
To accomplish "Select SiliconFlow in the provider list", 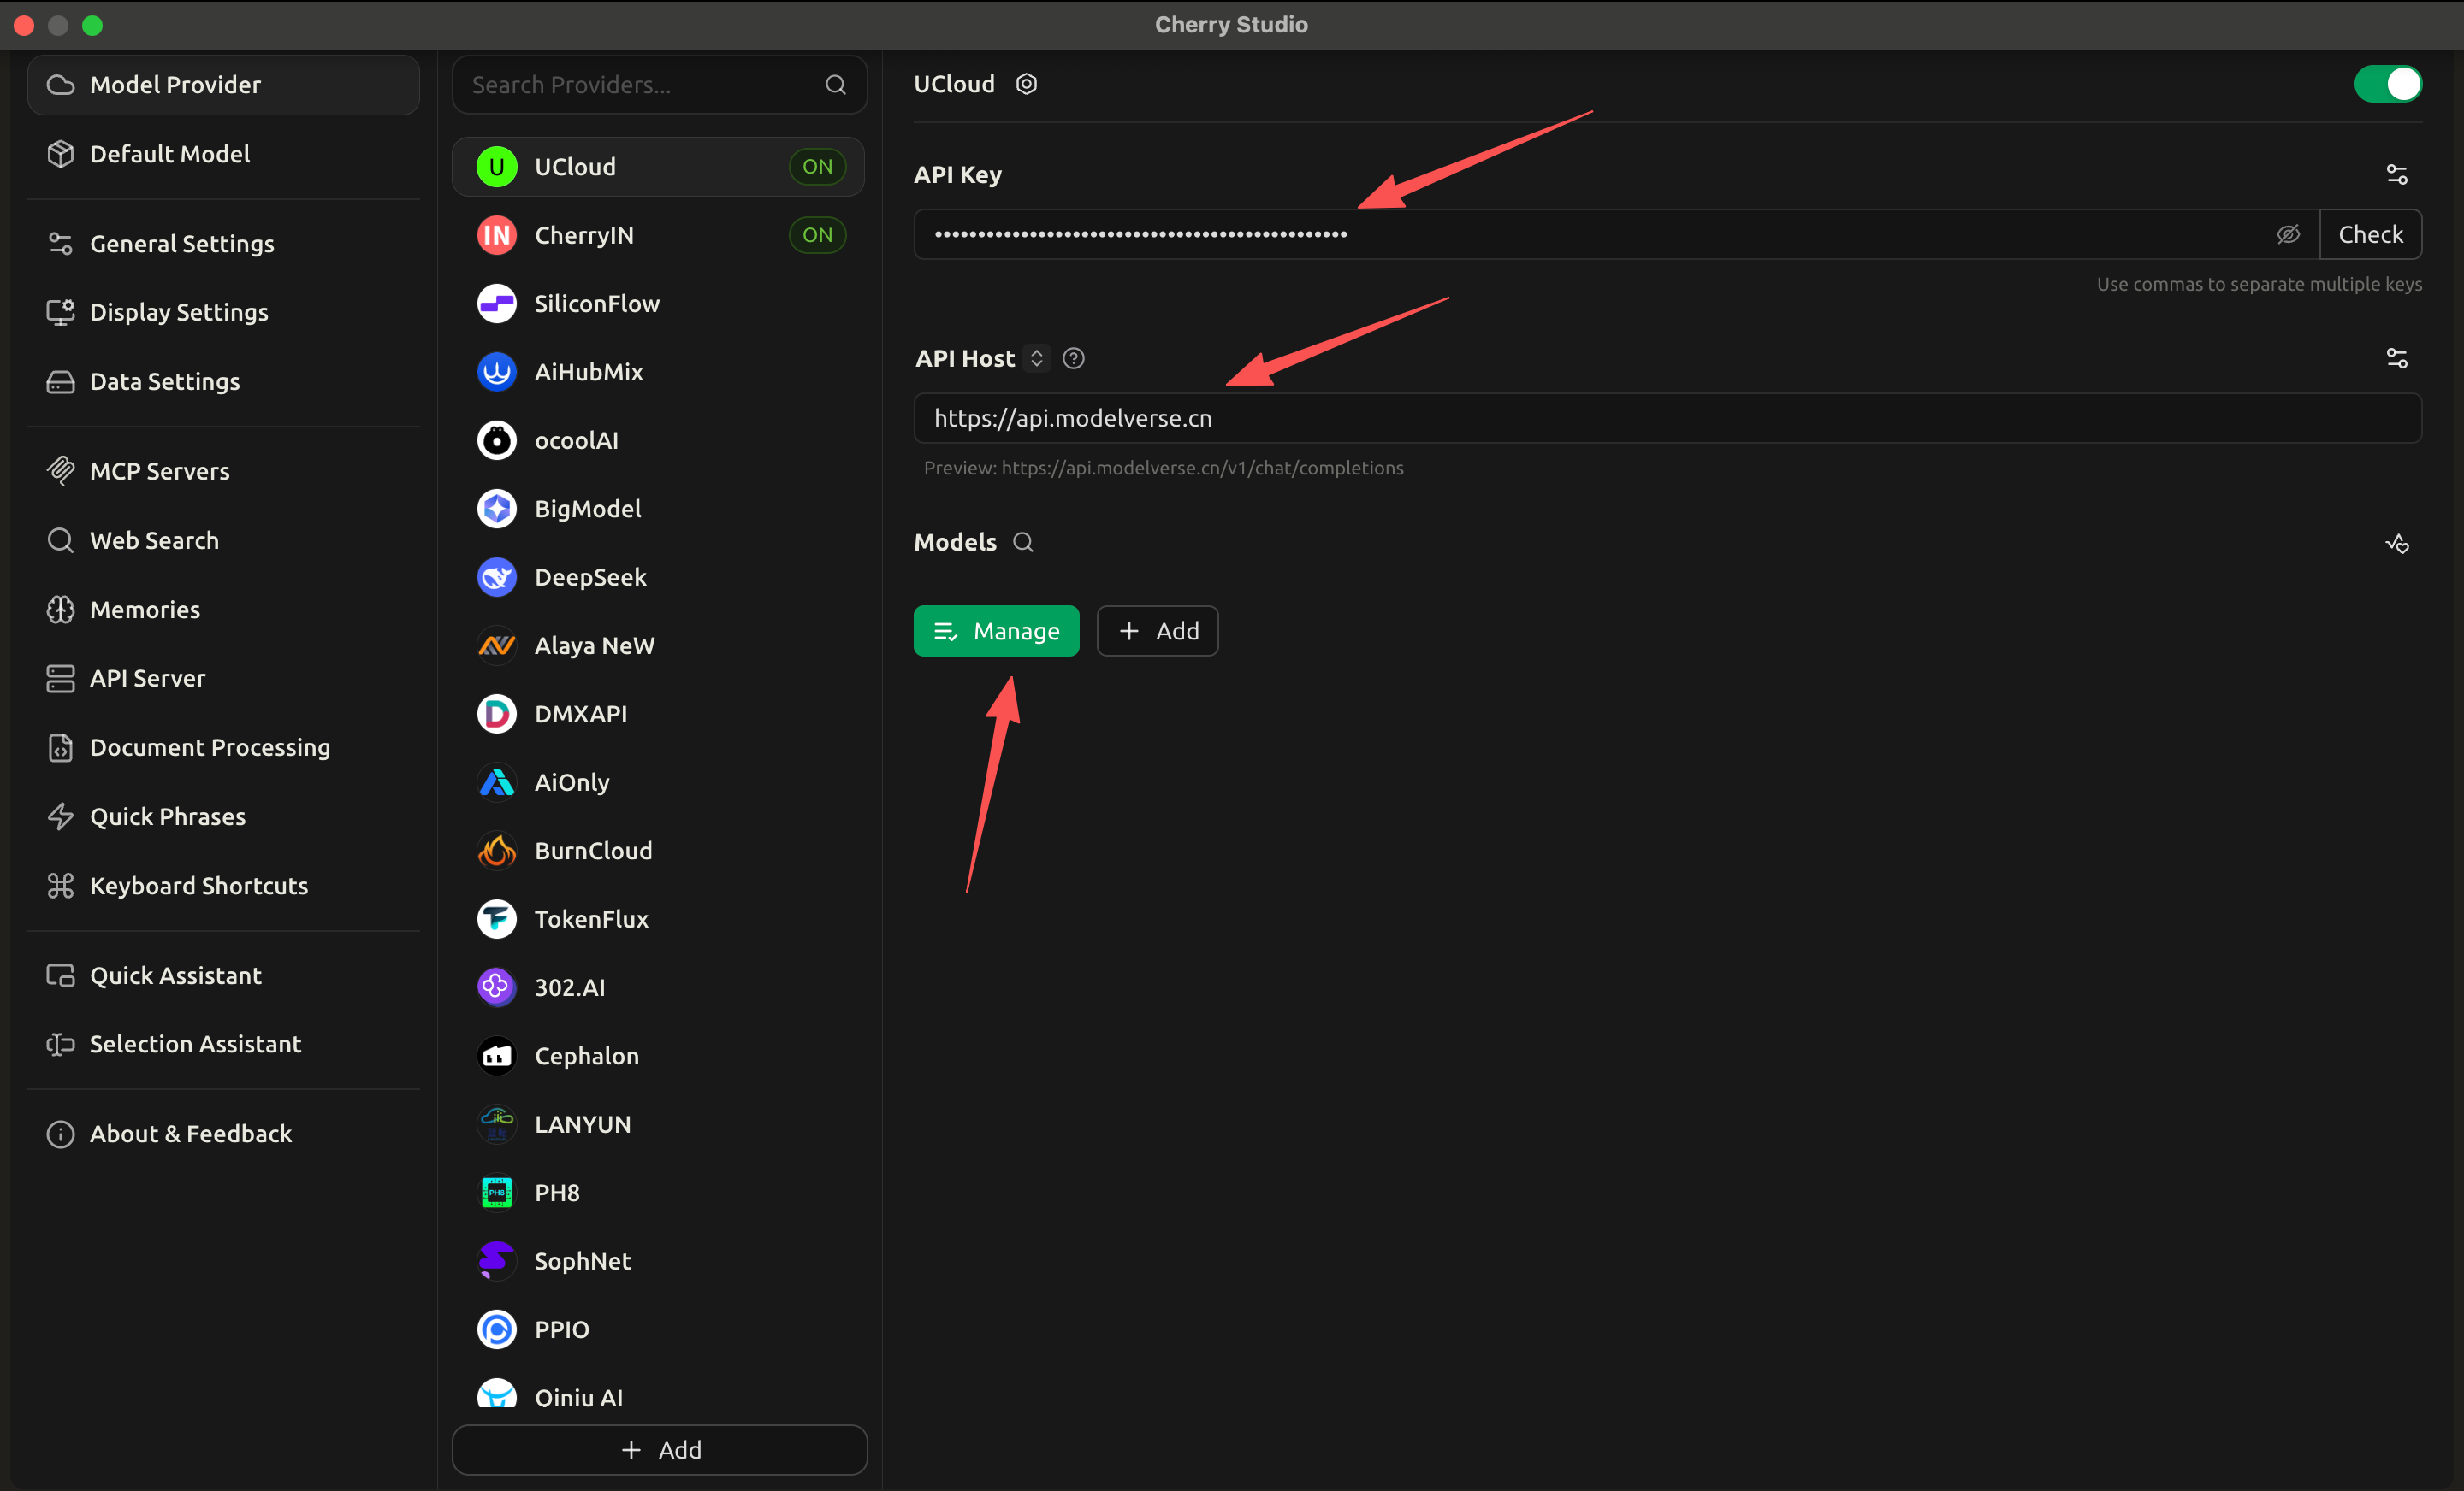I will tap(596, 304).
